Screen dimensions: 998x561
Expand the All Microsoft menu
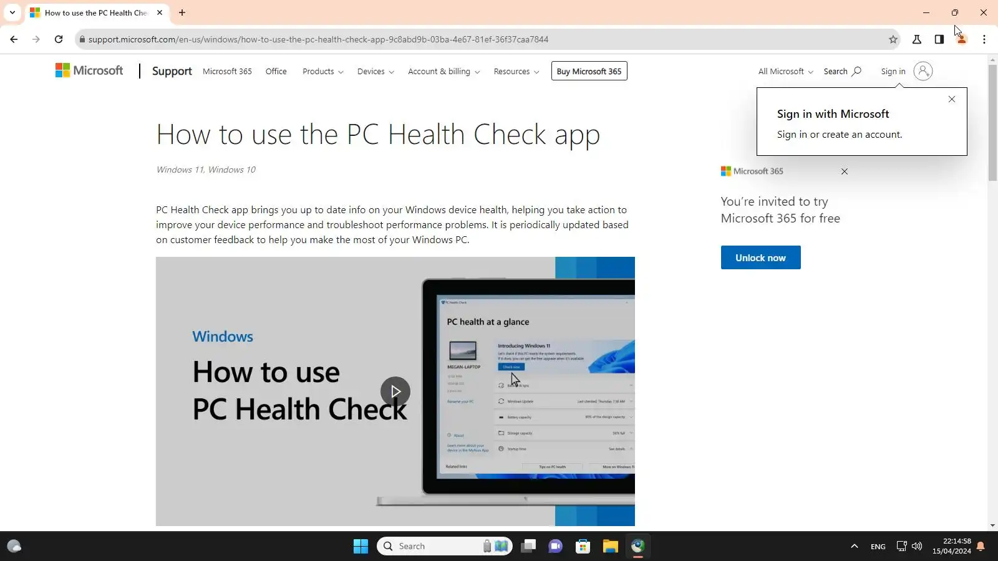coord(786,71)
